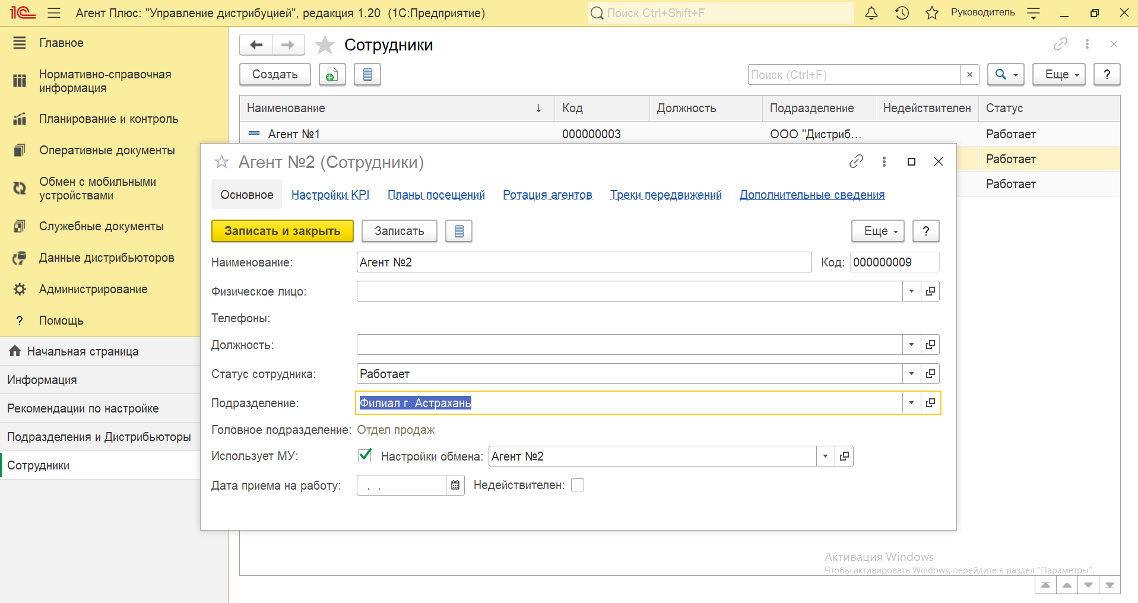Expand Подразделение dropdown arrow

(911, 403)
